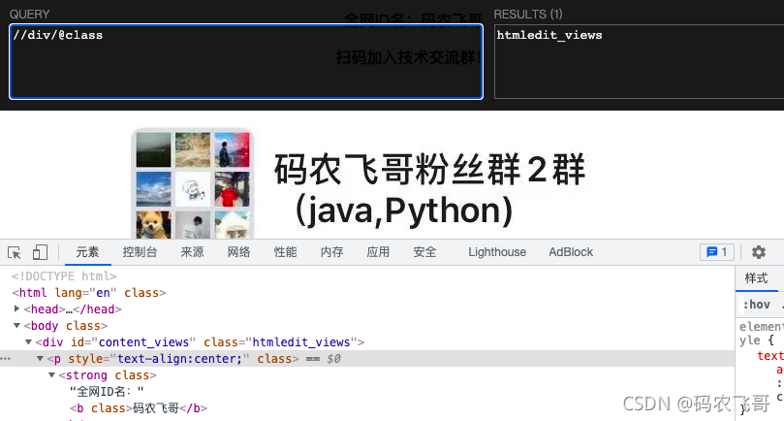Toggle the device toolbar icon
784x421 pixels.
pyautogui.click(x=40, y=252)
